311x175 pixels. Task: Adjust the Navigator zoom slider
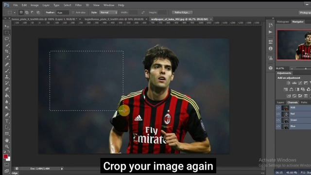click(306, 68)
